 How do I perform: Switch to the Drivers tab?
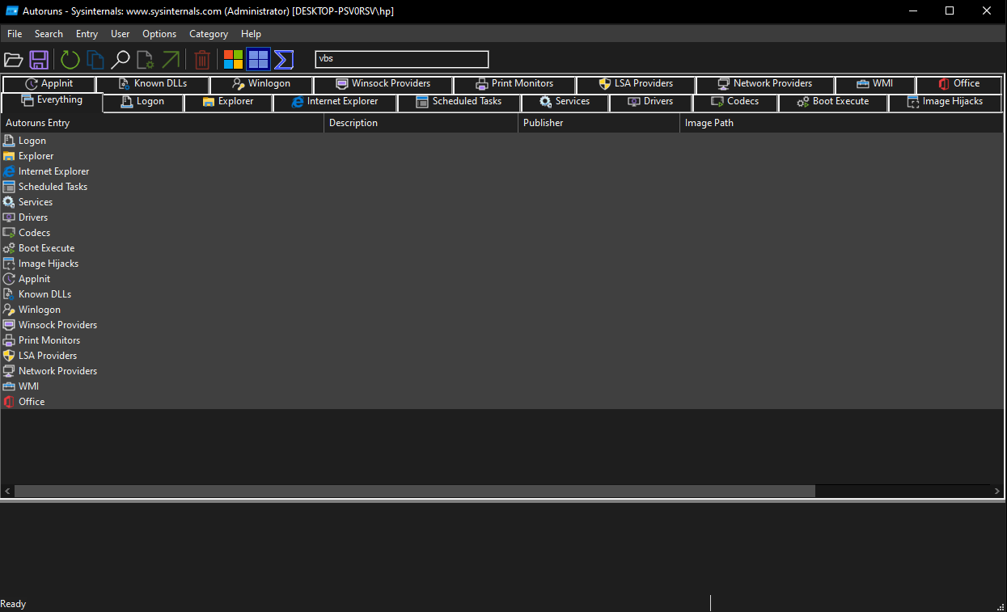pos(650,102)
